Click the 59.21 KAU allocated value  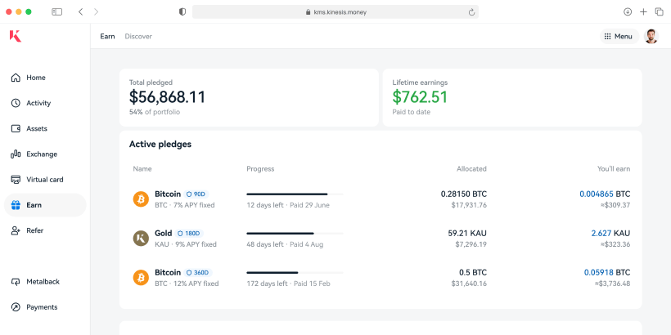pos(467,234)
